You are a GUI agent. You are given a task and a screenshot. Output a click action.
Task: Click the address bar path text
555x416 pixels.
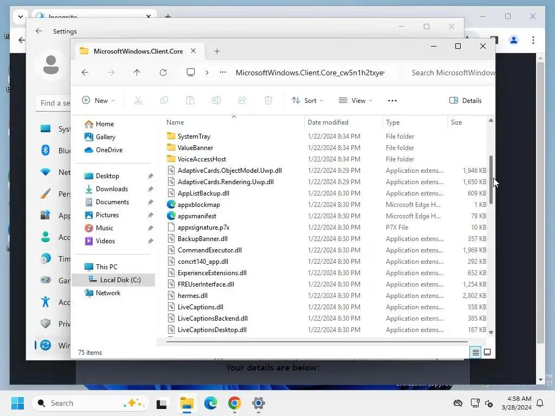tap(310, 73)
